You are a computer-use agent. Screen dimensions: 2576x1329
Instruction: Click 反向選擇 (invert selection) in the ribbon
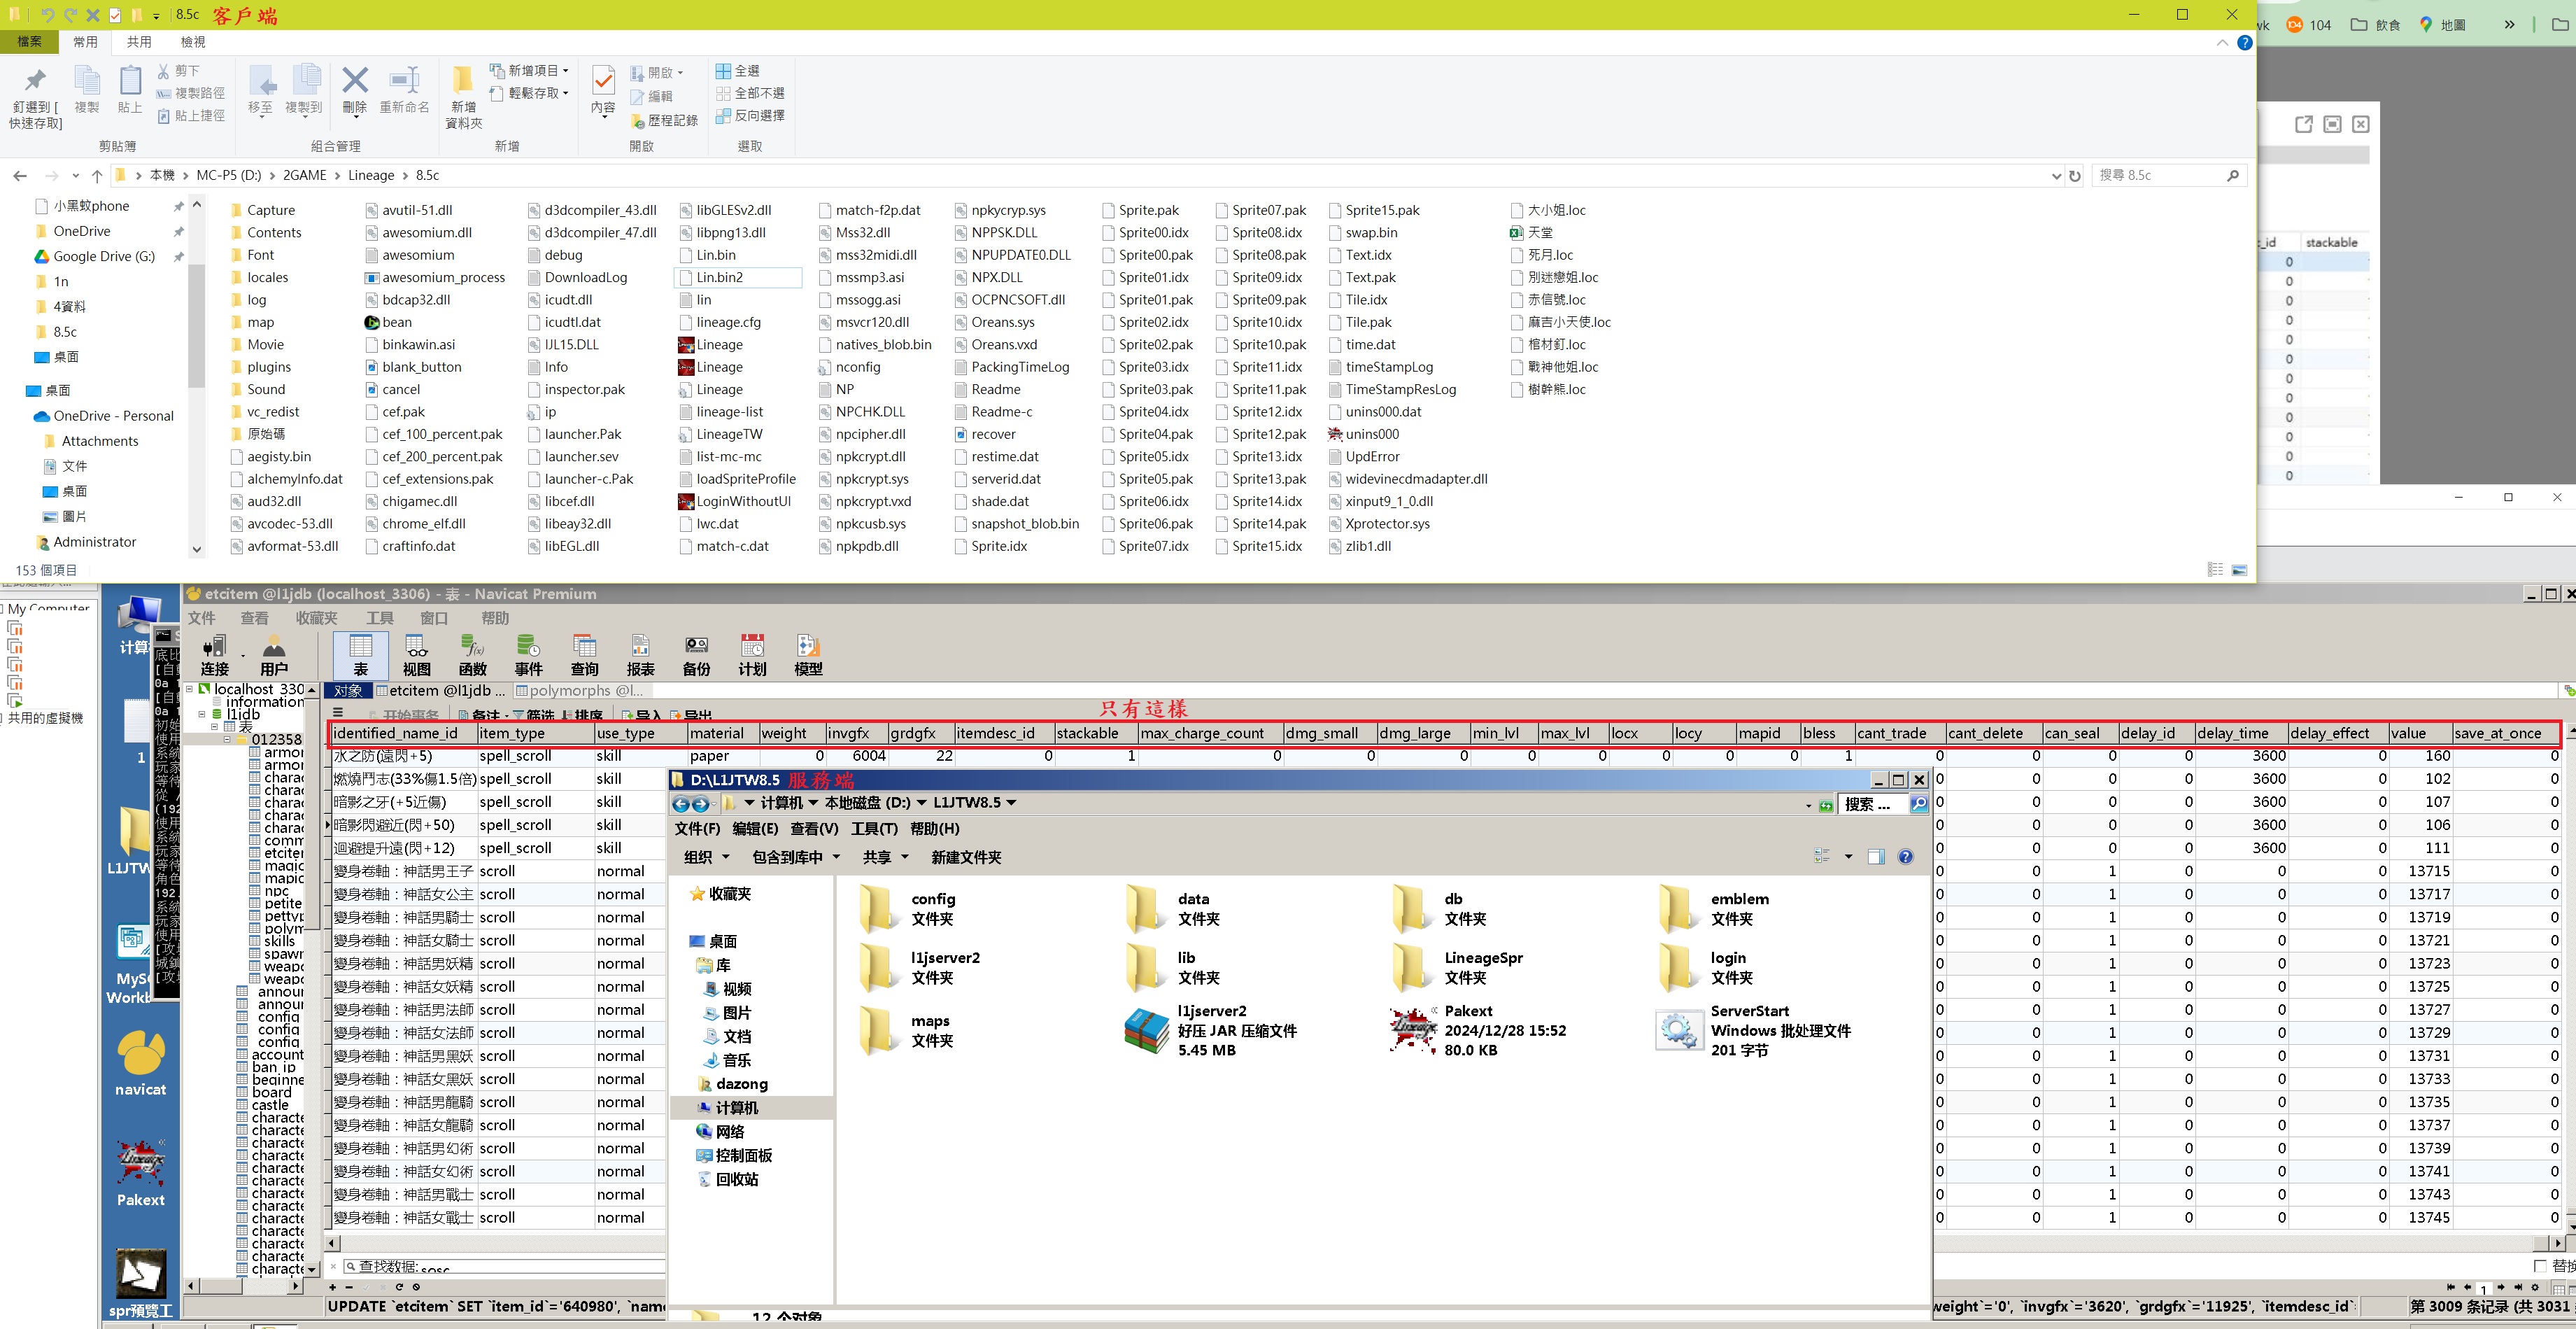coord(750,116)
